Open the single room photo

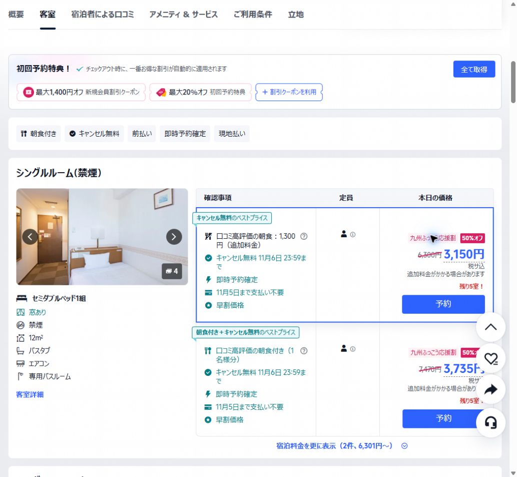(102, 237)
